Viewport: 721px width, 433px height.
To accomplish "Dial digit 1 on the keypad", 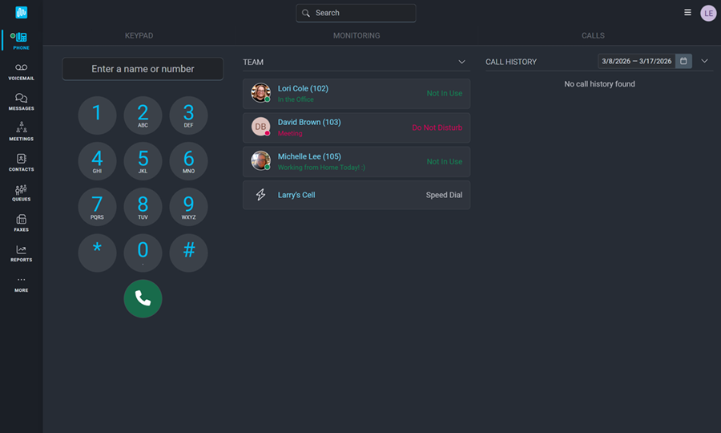I will (97, 115).
